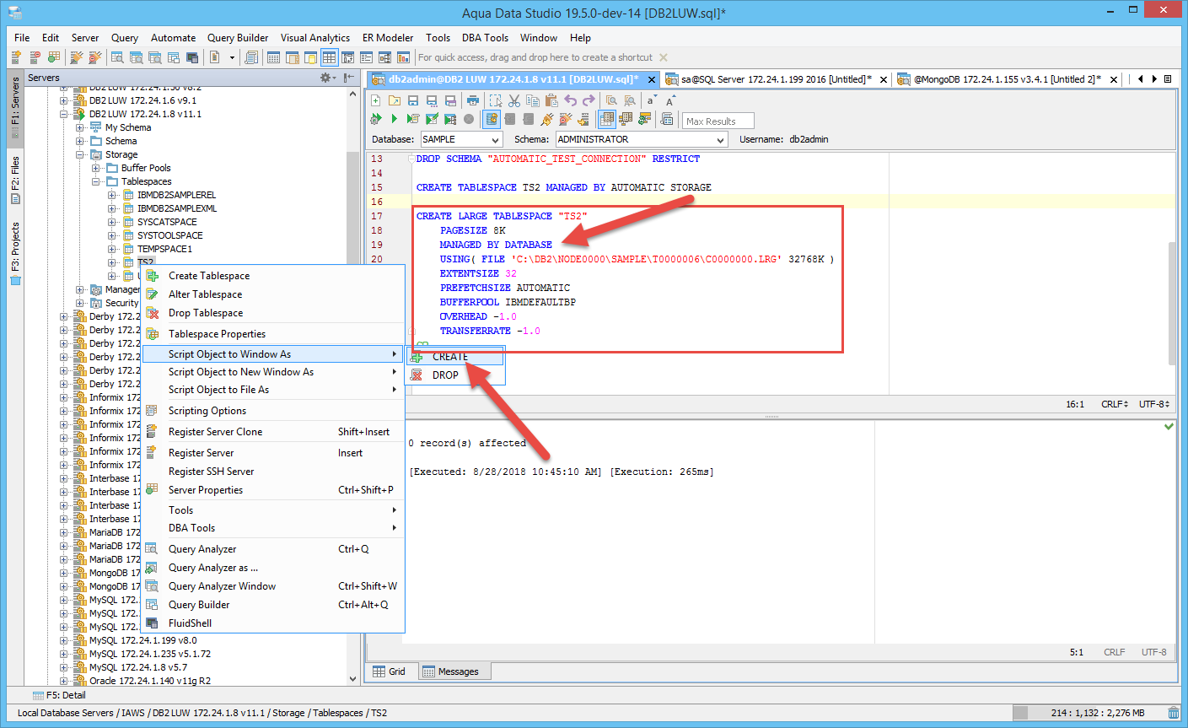
Task: Expand the SYSCATSPACE tablespace node
Action: pos(112,222)
